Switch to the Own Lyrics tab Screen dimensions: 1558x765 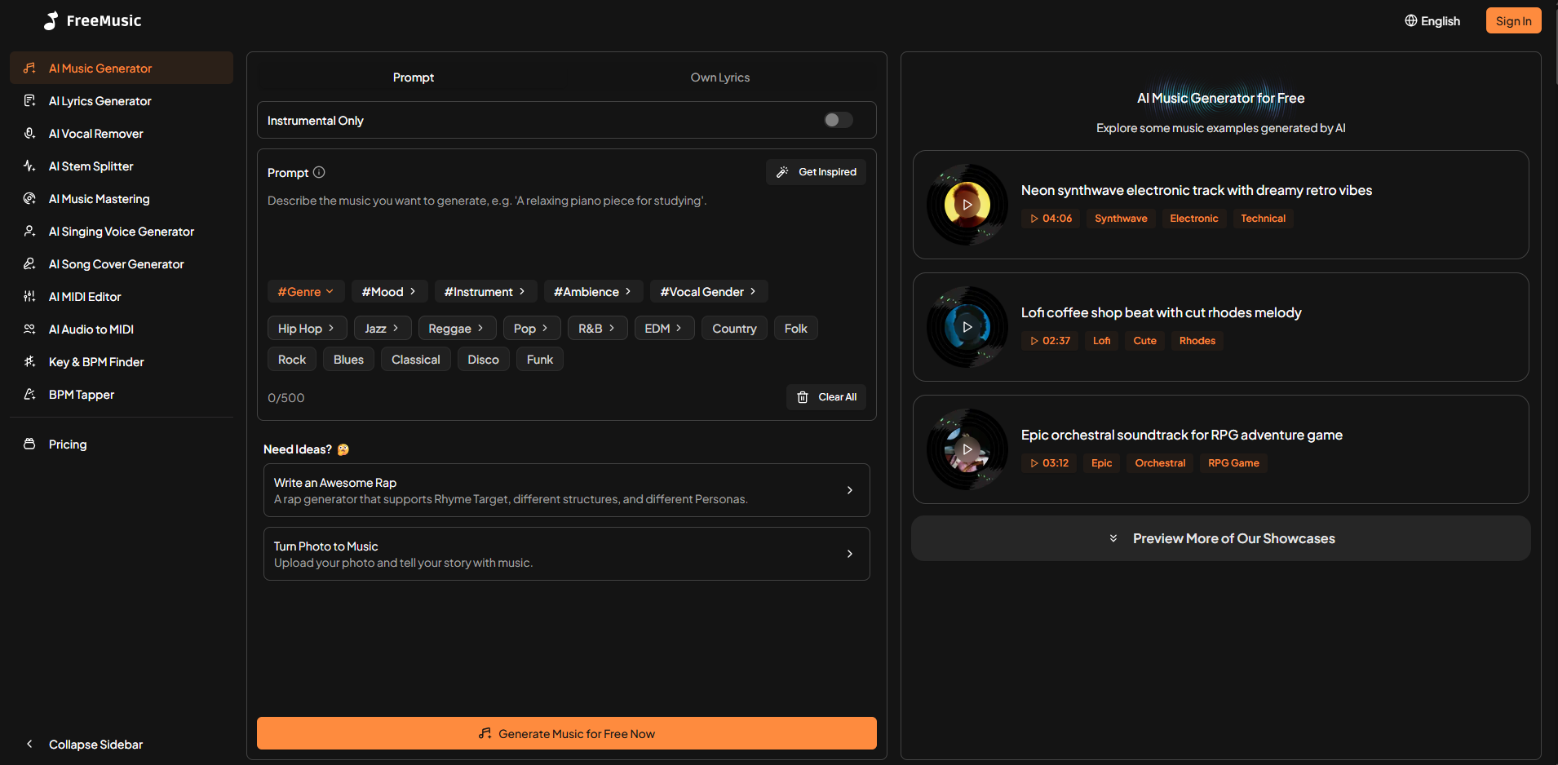(x=719, y=77)
